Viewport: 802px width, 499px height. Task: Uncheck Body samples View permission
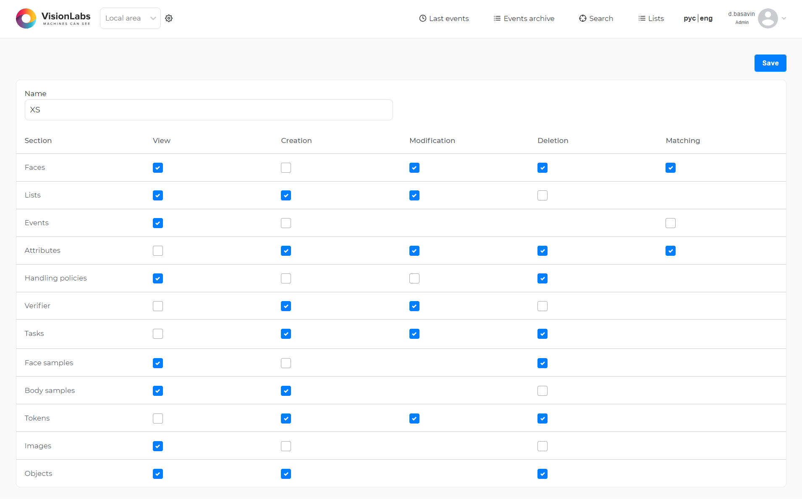pyautogui.click(x=158, y=391)
